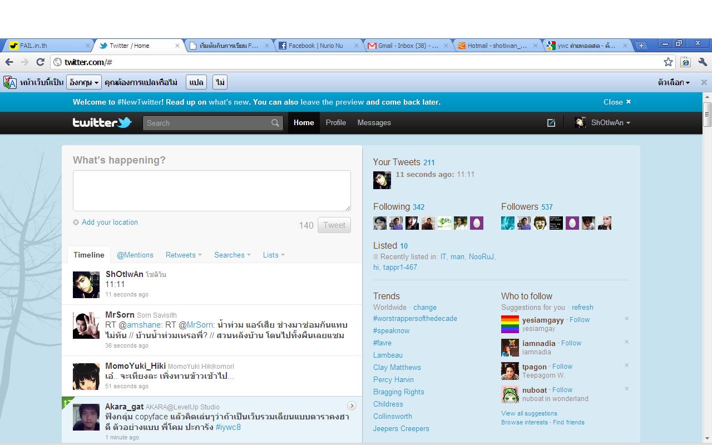Click the profile avatar under Your Tweets
The width and height of the screenshot is (712, 445).
click(382, 180)
